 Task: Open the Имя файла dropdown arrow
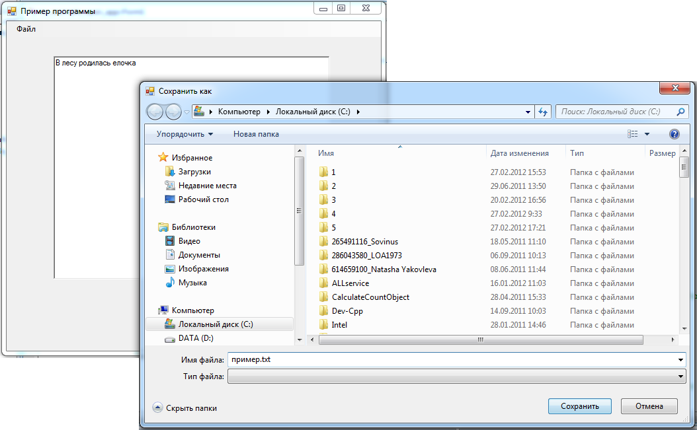(x=680, y=360)
